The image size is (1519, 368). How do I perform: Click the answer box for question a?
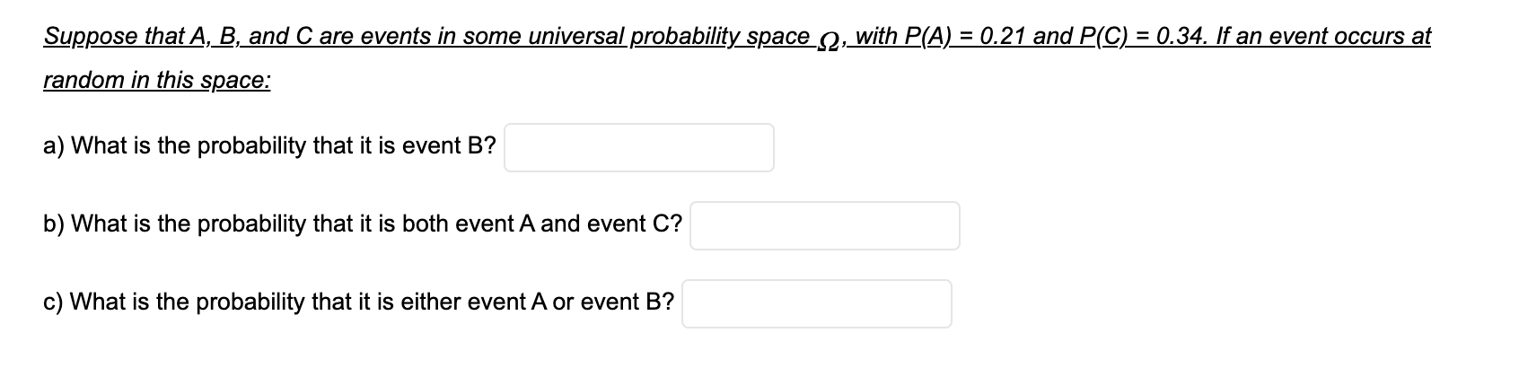[x=639, y=148]
